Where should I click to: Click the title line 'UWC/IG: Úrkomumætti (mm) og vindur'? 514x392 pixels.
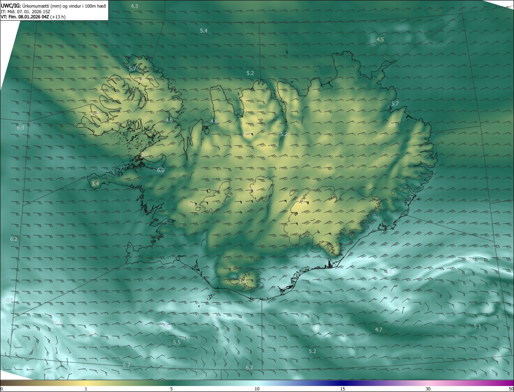coord(53,5)
